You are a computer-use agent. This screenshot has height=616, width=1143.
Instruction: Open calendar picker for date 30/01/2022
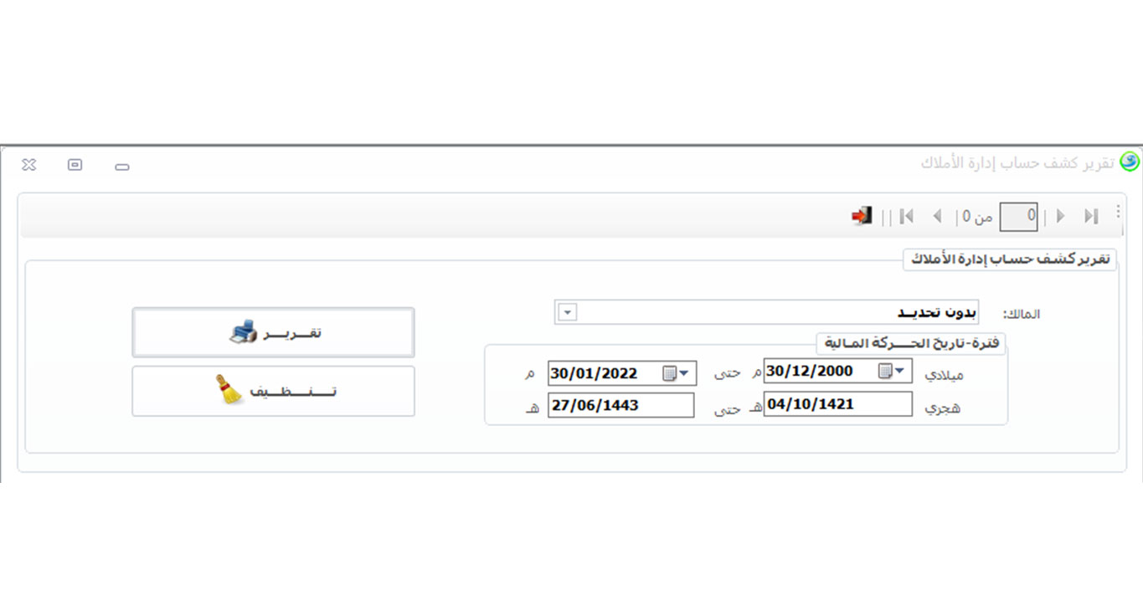pos(677,373)
